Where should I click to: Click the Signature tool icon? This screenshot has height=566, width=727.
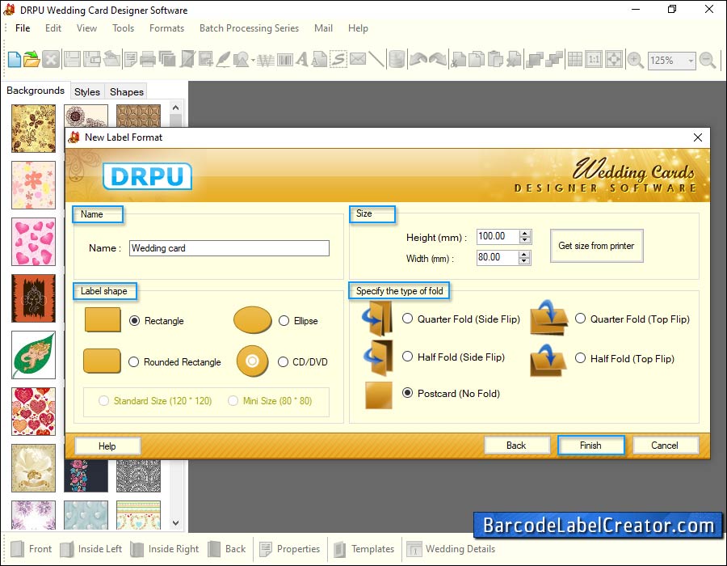click(x=338, y=59)
